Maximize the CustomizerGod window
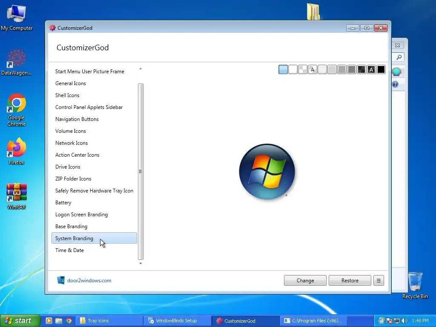The width and height of the screenshot is (436, 327). point(367,28)
